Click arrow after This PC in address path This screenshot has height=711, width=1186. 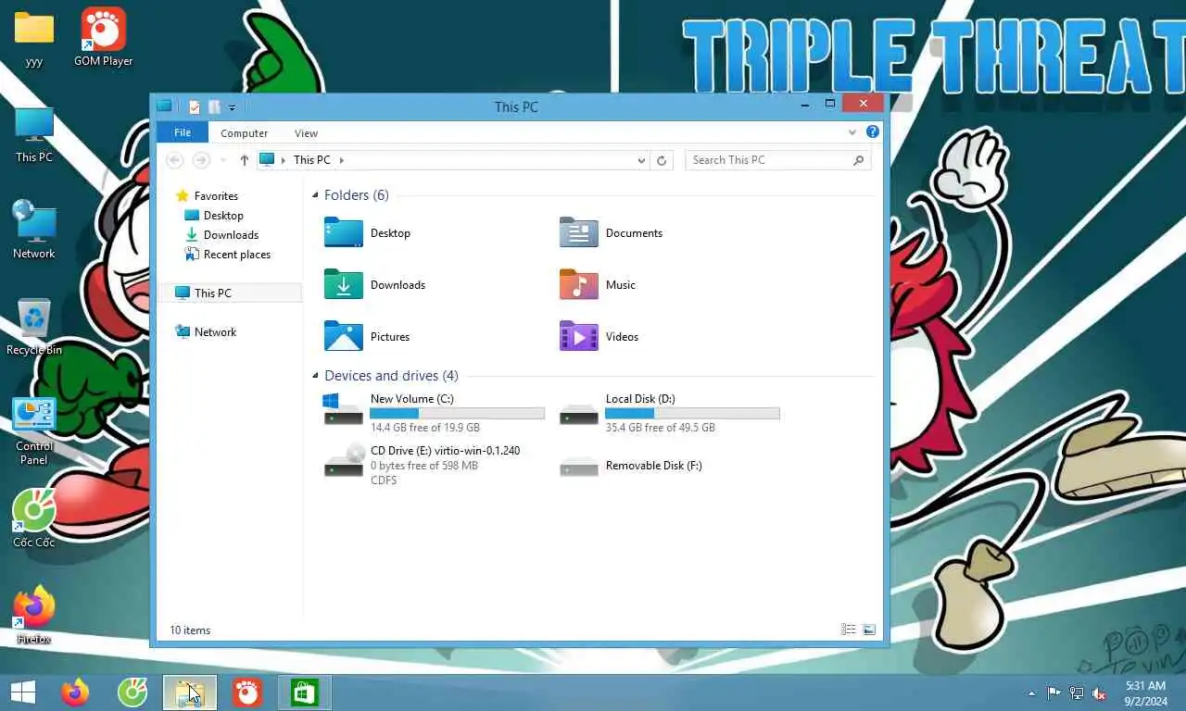[x=342, y=160]
